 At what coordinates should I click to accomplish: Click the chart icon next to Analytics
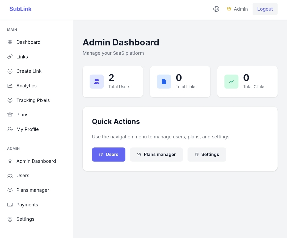(x=10, y=86)
